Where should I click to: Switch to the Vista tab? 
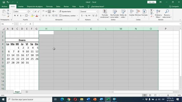(x=74, y=7)
